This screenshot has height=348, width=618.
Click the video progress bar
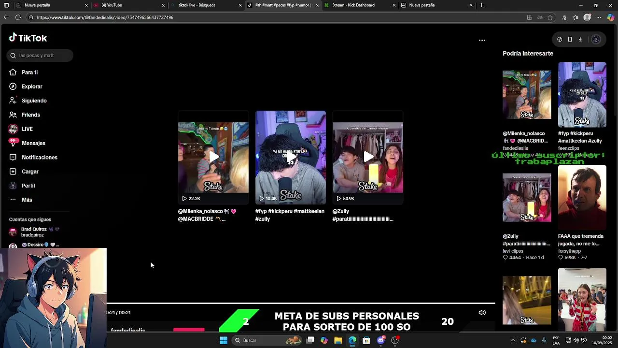(301, 304)
